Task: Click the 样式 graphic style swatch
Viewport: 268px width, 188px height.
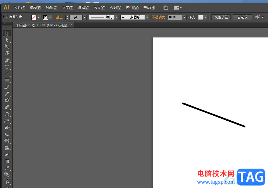Action: [x=200, y=17]
